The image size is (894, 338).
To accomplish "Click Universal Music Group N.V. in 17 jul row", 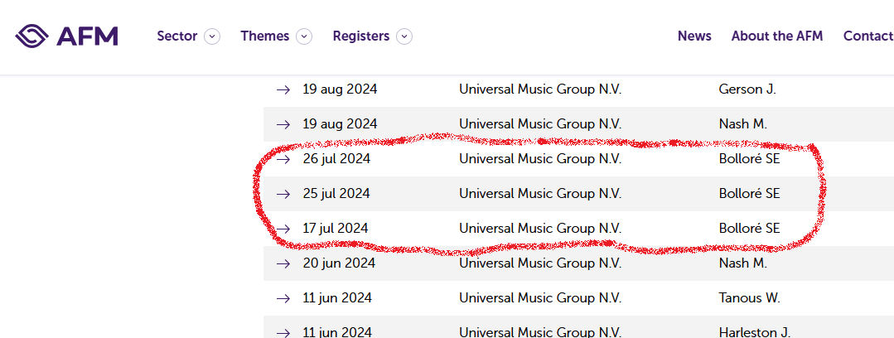I will (x=540, y=229).
